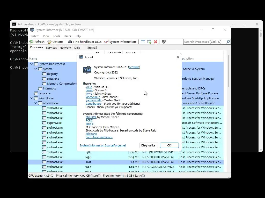Open the Users menu
Image resolution: width=265 pixels, height=198 pixels.
[67, 36]
